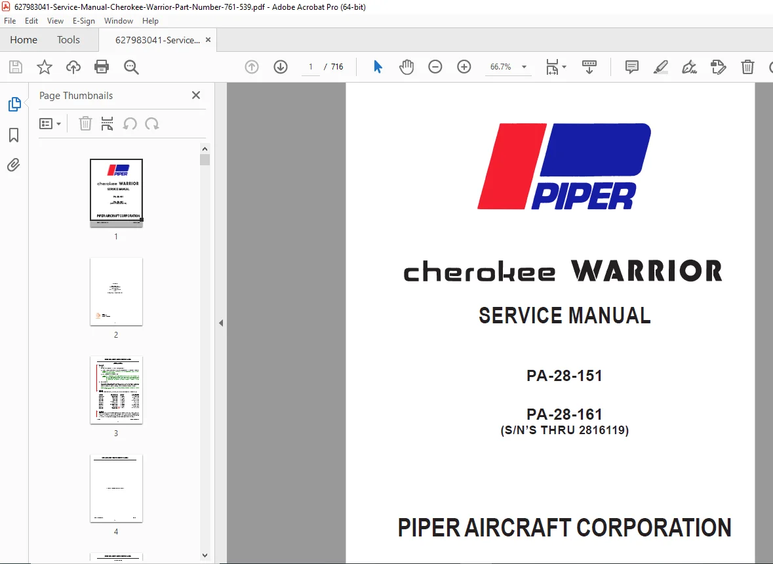Open the View menu
The image size is (773, 564).
coord(55,21)
